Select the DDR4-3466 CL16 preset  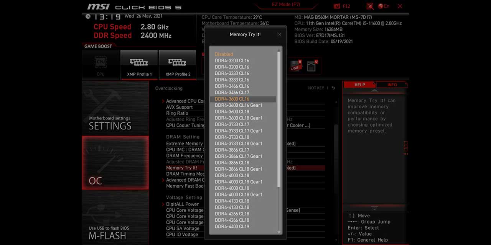pyautogui.click(x=232, y=86)
